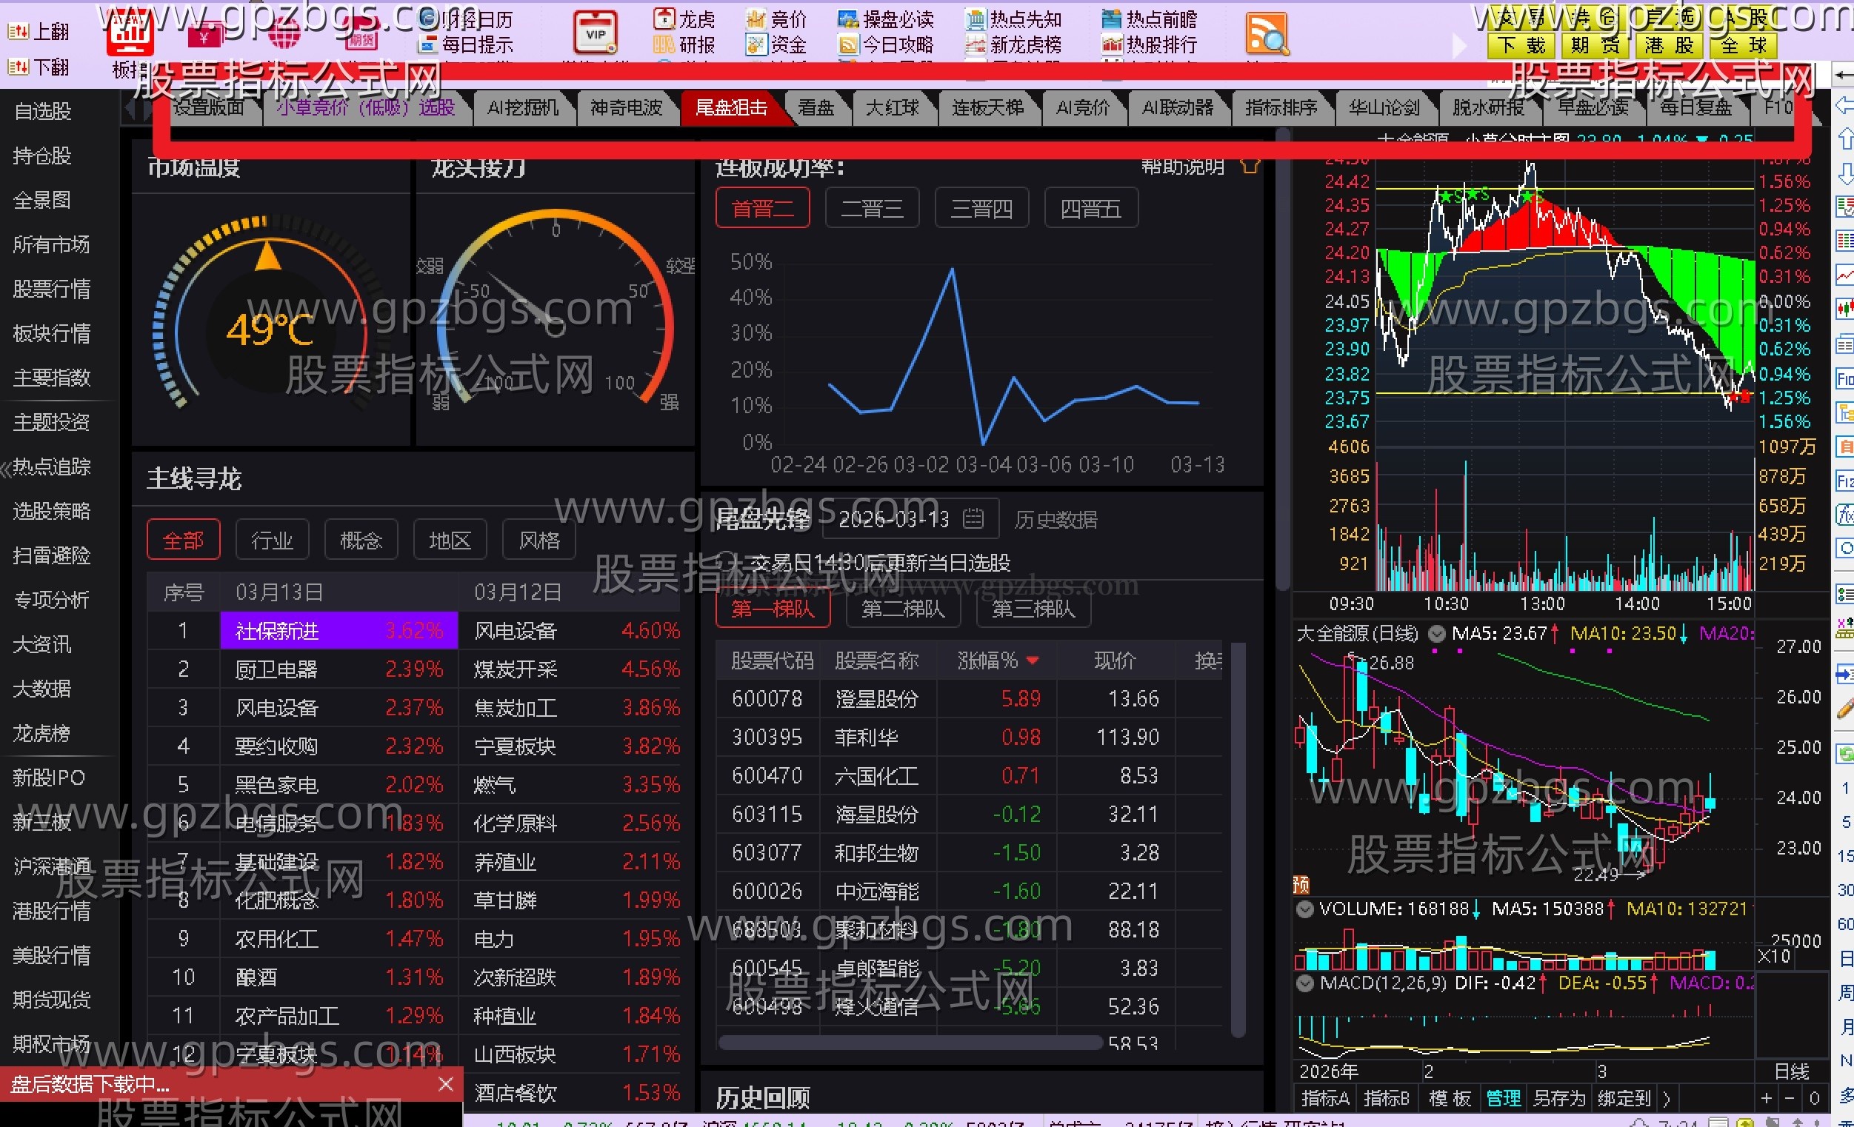Click the calendar icon beside 2026-03-13
The height and width of the screenshot is (1127, 1854).
click(973, 519)
